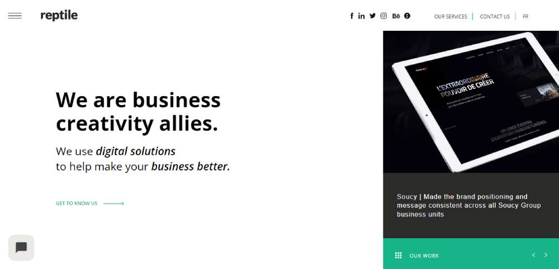Viewport: 559px width, 269px height.
Task: Go to the Instagram icon
Action: tap(383, 16)
